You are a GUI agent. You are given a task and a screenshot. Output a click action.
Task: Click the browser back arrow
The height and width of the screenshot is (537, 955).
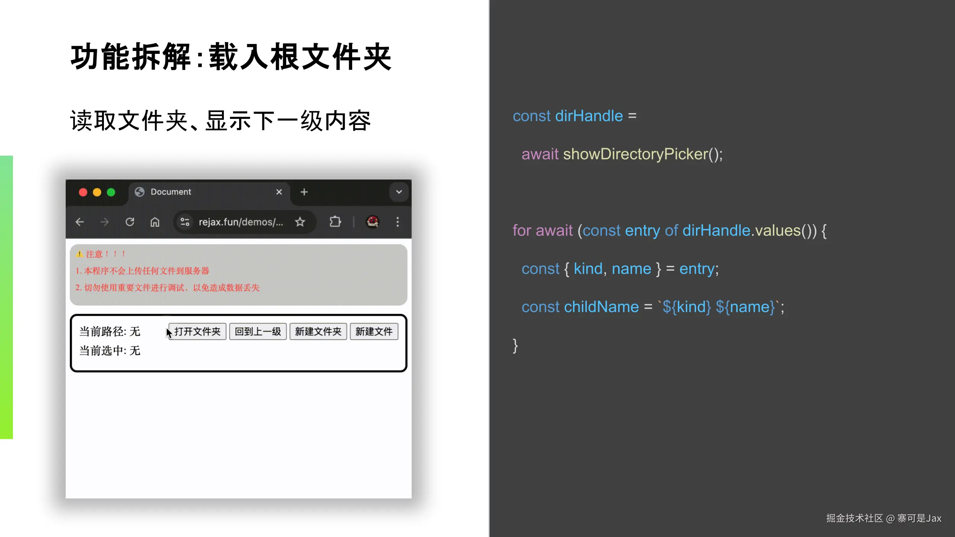pyautogui.click(x=79, y=222)
